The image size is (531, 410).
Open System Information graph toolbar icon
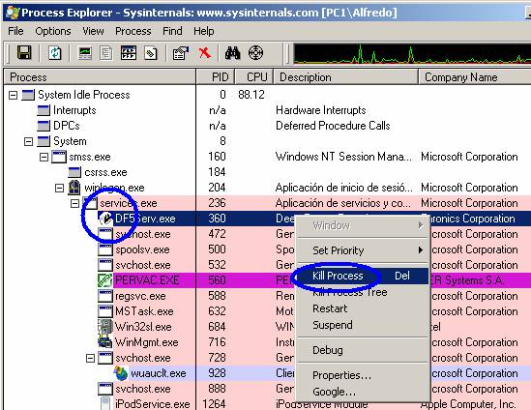[x=85, y=53]
